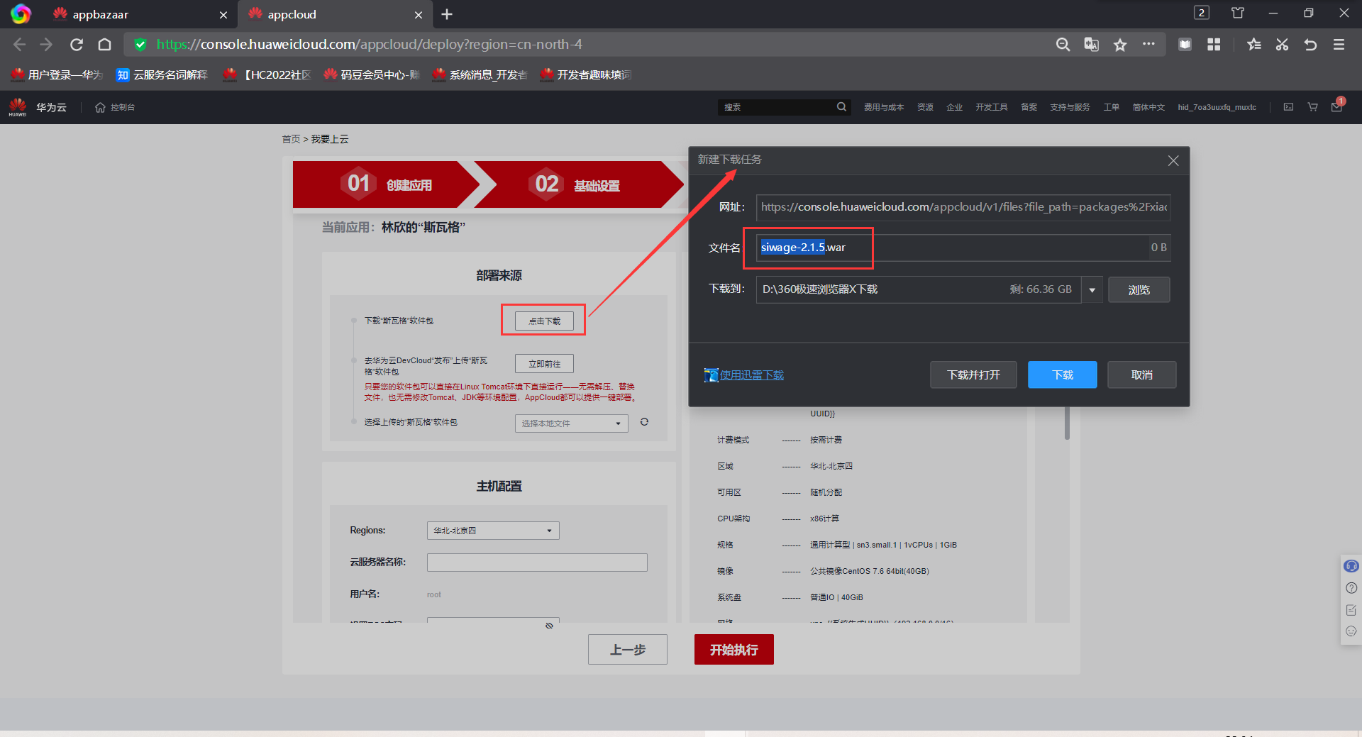Reload the page with the refresh icon
The width and height of the screenshot is (1362, 737).
77,45
